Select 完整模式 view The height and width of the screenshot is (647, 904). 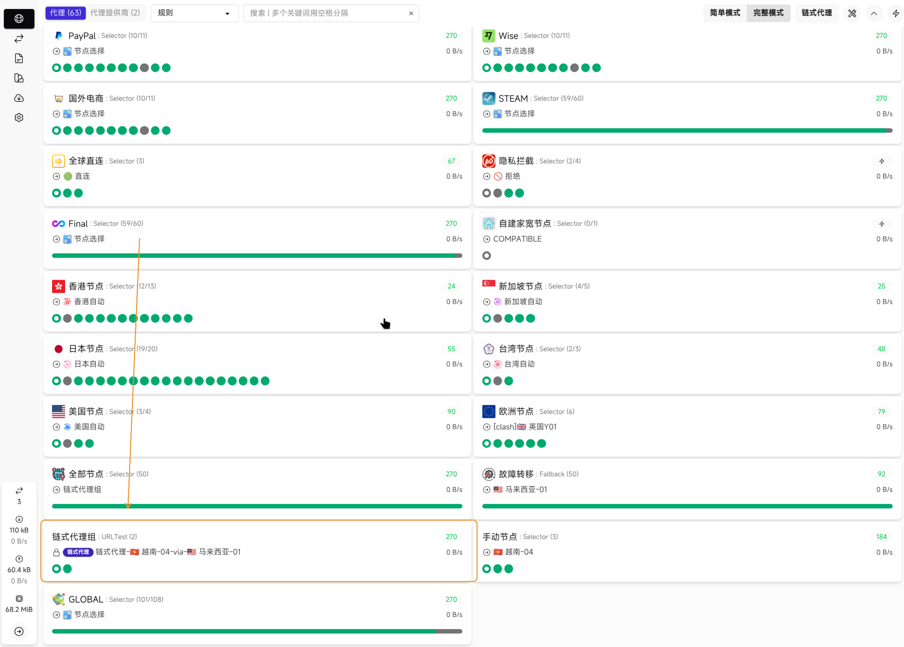point(768,13)
